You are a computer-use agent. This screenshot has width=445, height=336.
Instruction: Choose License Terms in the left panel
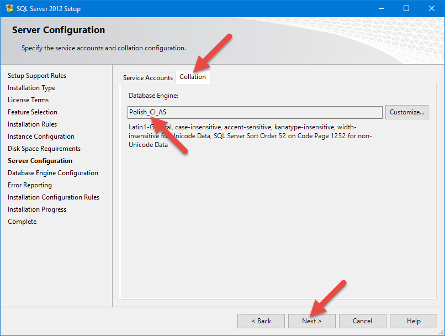(x=28, y=100)
